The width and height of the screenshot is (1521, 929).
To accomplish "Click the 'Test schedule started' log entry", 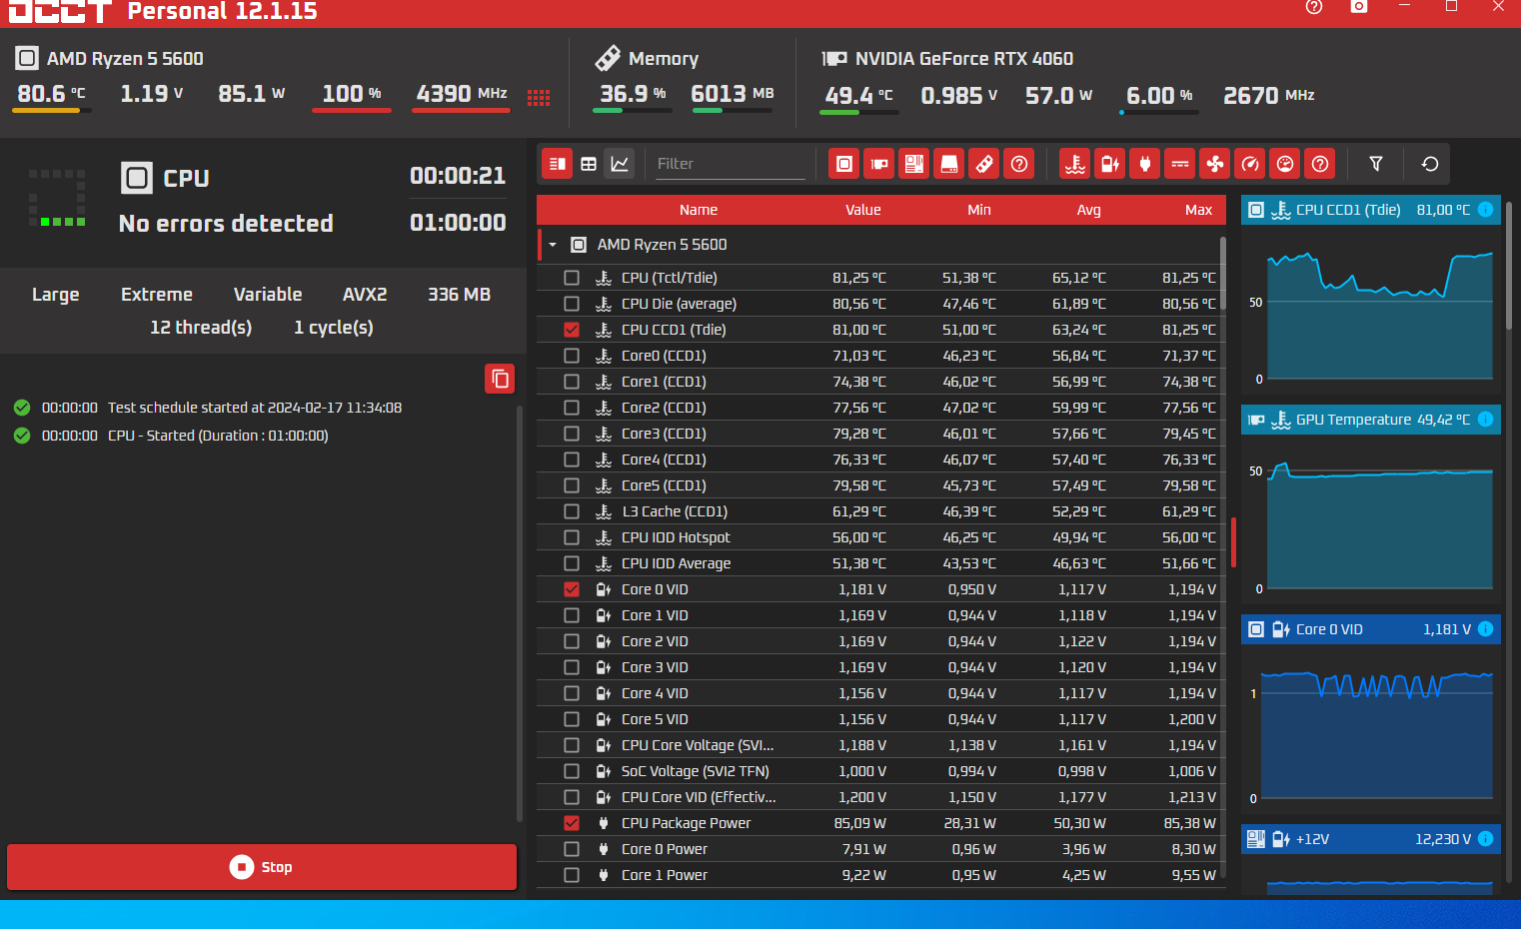I will point(255,408).
